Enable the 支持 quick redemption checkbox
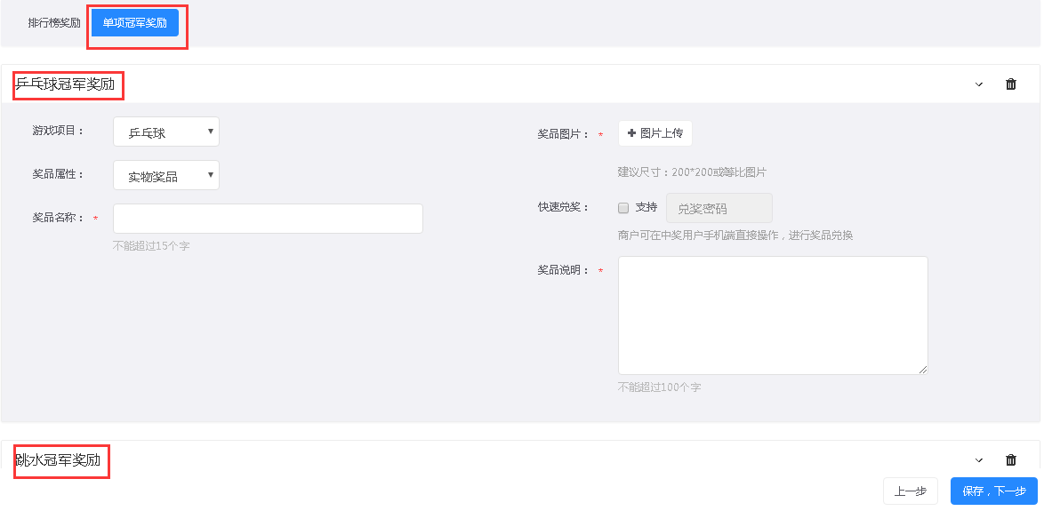This screenshot has width=1052, height=511. [x=623, y=208]
